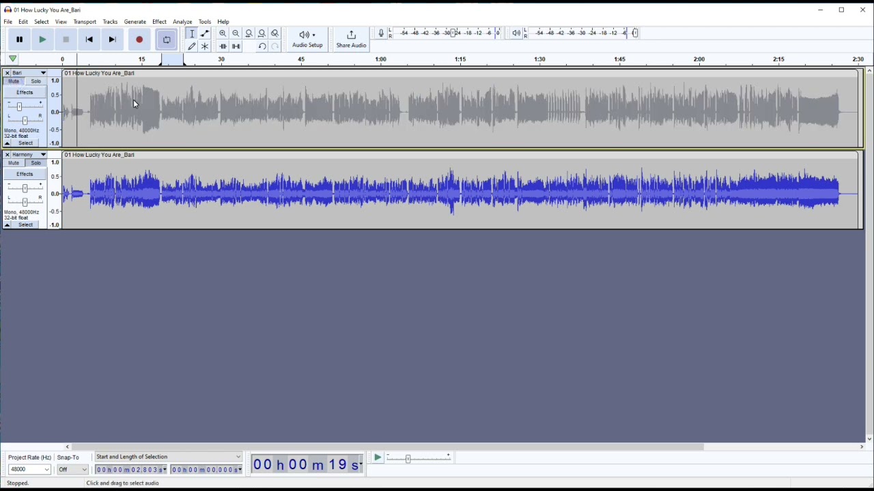
Task: Close the Bari track
Action: pos(7,73)
